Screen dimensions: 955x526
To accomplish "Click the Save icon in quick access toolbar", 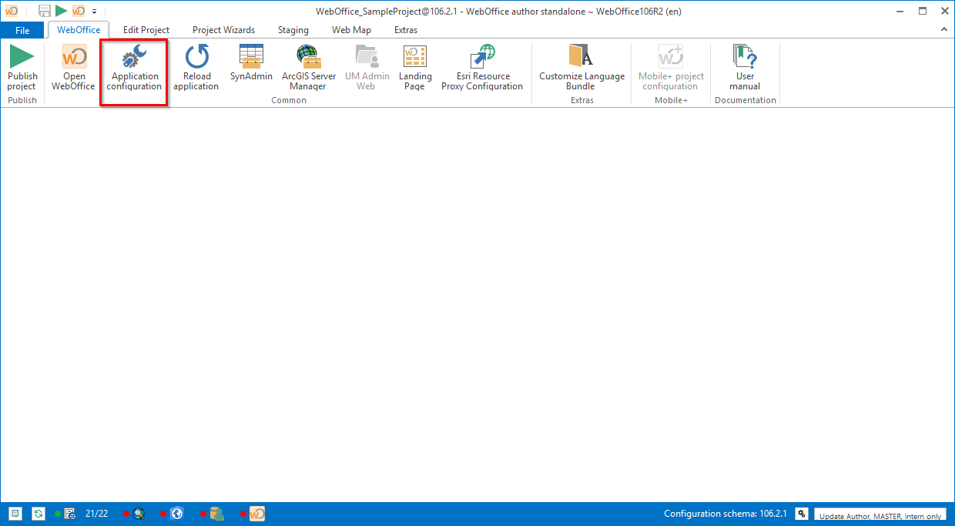I will [x=45, y=12].
